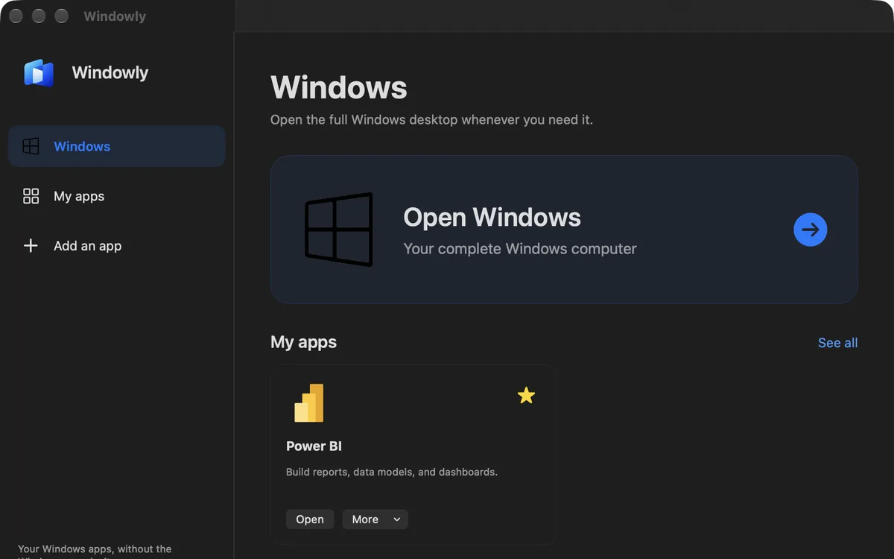Open the Power BI app
The height and width of the screenshot is (559, 894).
click(310, 519)
